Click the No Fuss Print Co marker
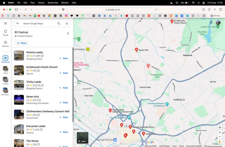This screenshot has height=147, width=225. click(x=115, y=140)
